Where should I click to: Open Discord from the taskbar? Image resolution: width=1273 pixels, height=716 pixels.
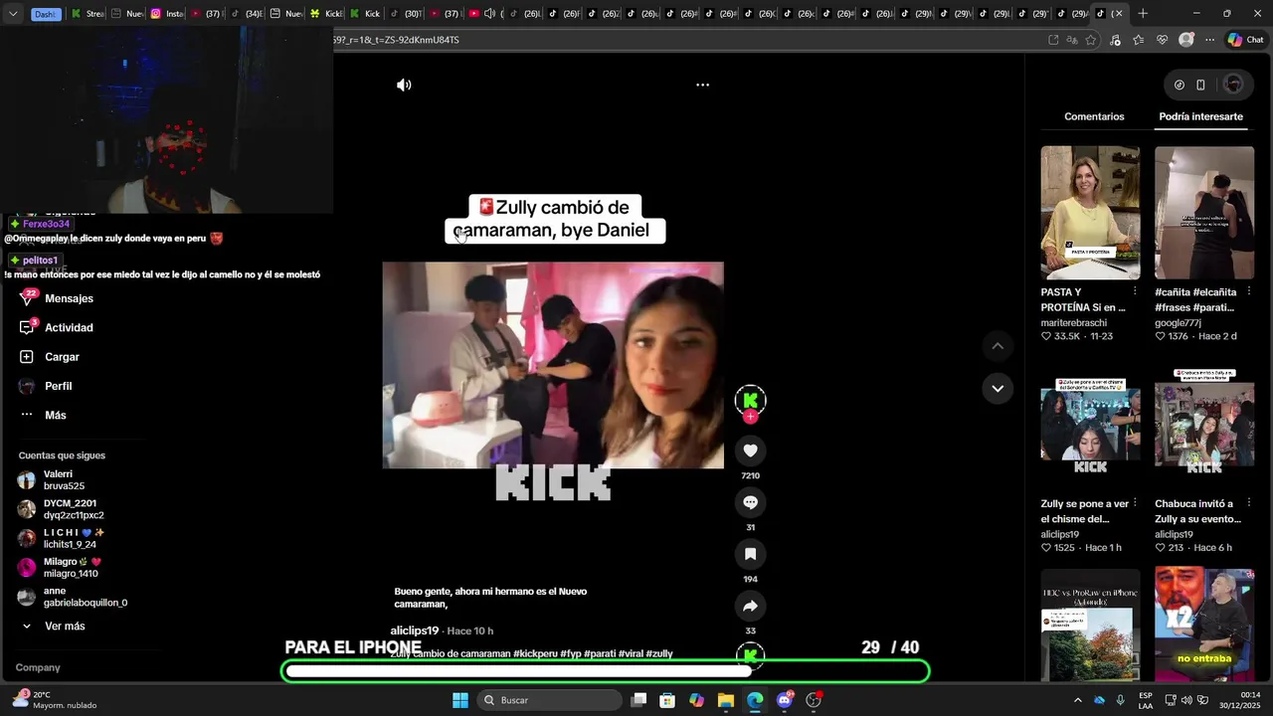click(785, 700)
